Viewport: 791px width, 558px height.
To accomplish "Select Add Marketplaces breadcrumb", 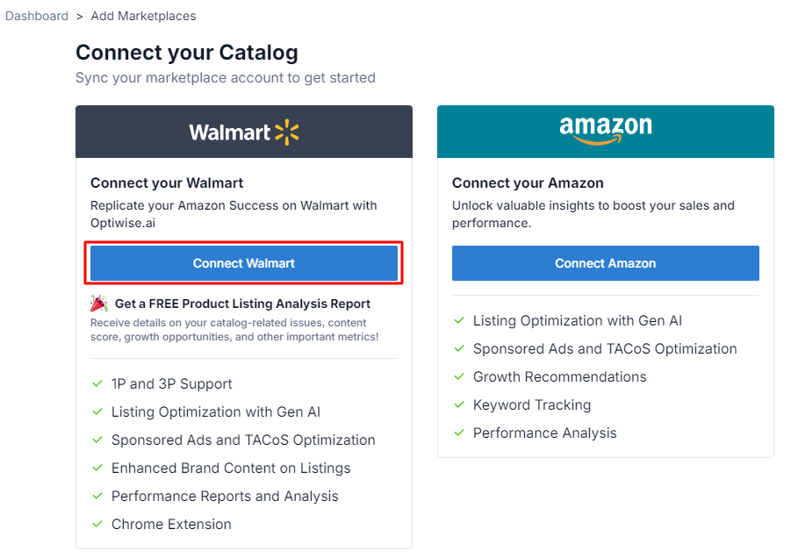I will 143,16.
